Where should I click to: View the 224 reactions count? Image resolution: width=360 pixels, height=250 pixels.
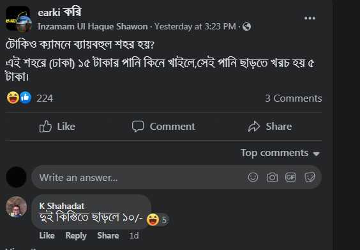[x=45, y=98]
